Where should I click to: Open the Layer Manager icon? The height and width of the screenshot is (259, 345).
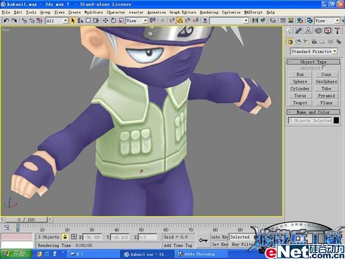pos(273,21)
